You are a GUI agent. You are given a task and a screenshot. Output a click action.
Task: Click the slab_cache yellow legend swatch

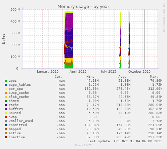[6, 97]
